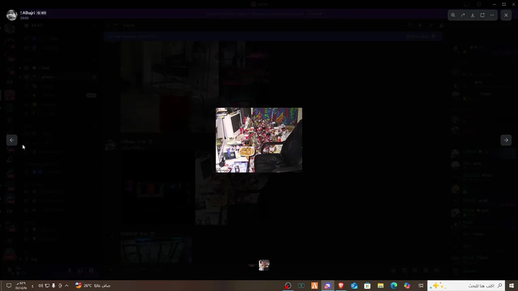Open Microsoft Edge from the taskbar
Image resolution: width=518 pixels, height=291 pixels.
pos(394,286)
